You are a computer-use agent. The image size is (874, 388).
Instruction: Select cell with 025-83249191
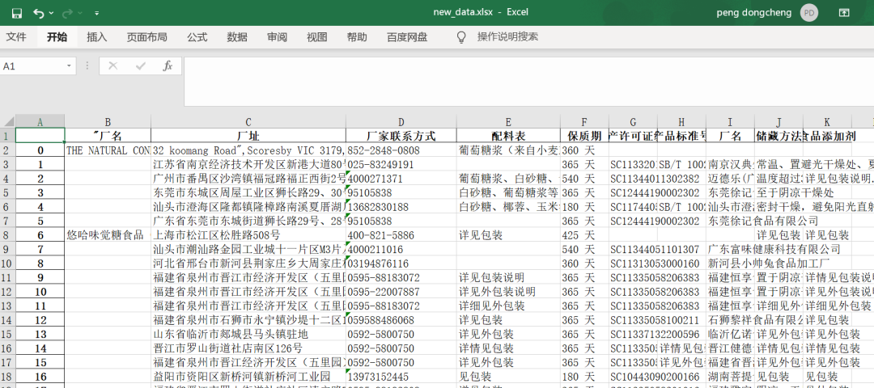401,164
